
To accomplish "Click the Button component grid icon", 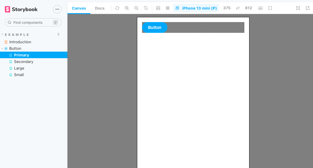I will click(x=6, y=49).
